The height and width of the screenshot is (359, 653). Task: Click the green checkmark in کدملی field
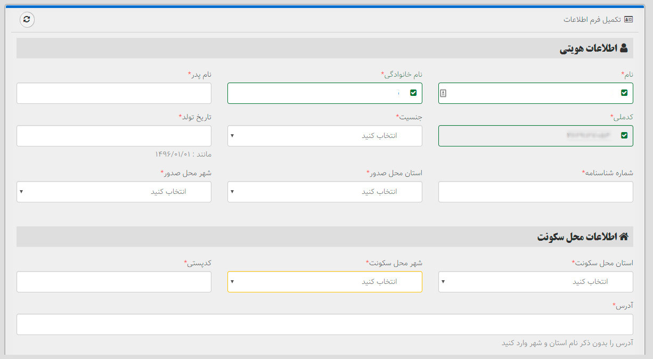(x=624, y=136)
